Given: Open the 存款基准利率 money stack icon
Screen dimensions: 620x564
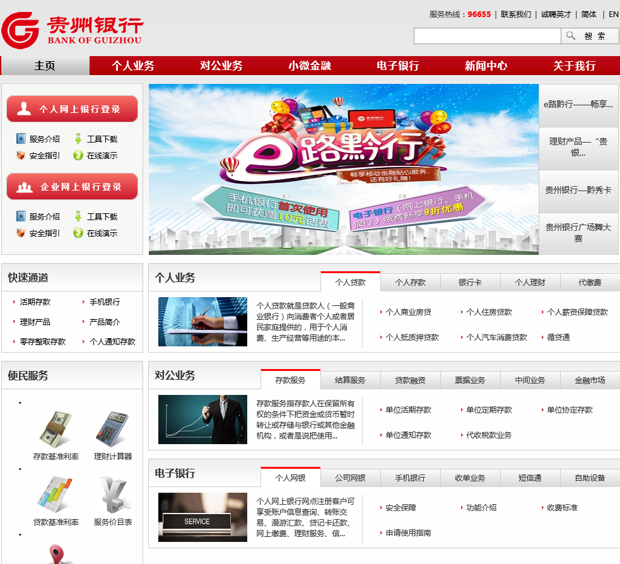Looking at the screenshot, I should coord(56,430).
